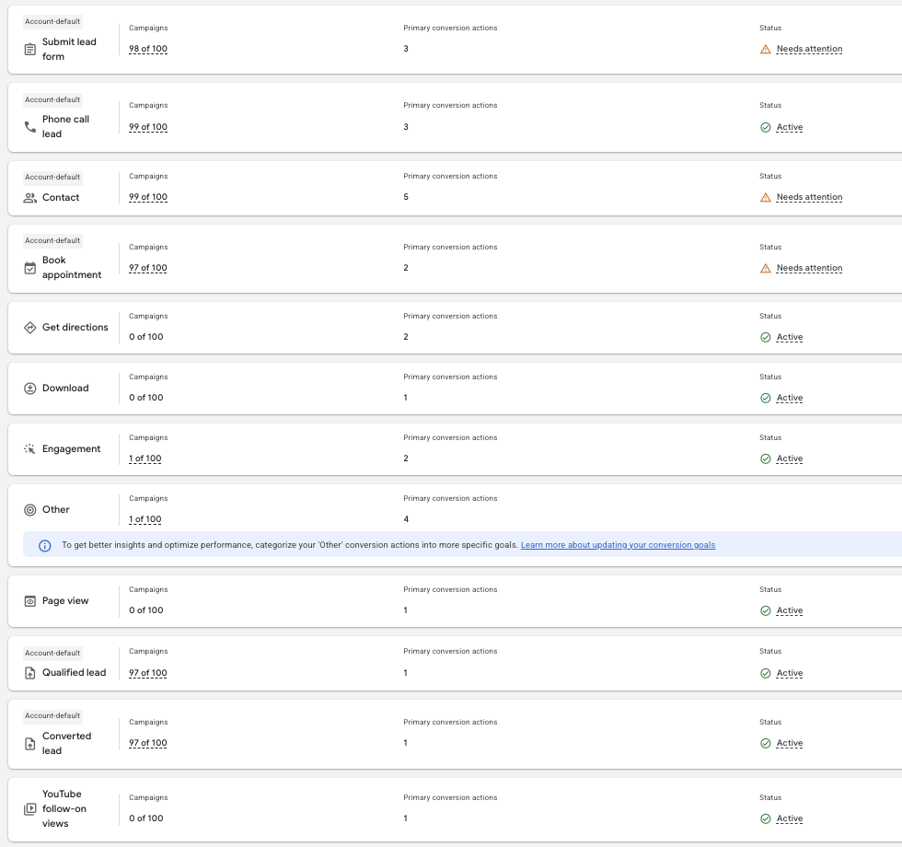The width and height of the screenshot is (902, 847).
Task: Click the Get directions diamond icon
Action: (x=29, y=328)
